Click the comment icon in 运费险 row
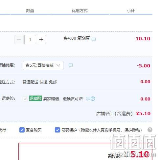 click(x=88, y=98)
